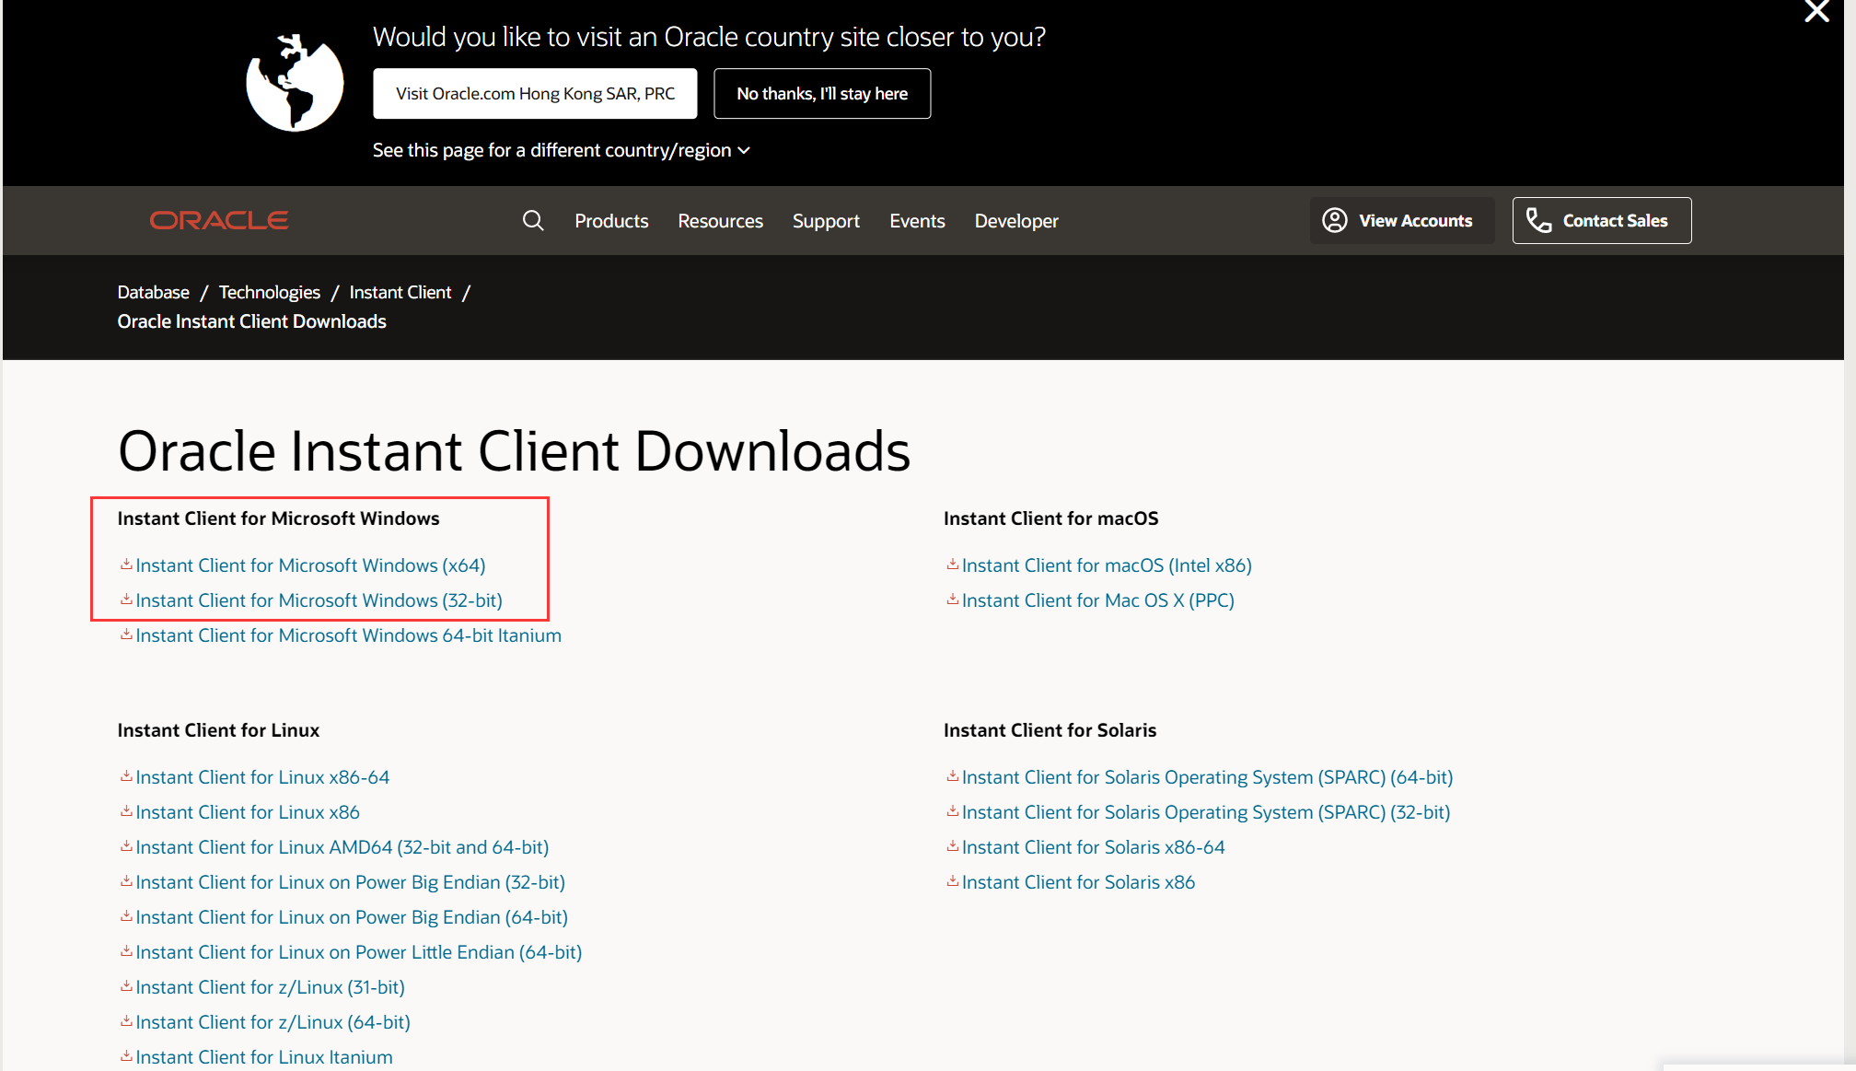This screenshot has height=1071, width=1856.
Task: Open the search icon in the navigation bar
Action: pos(534,220)
